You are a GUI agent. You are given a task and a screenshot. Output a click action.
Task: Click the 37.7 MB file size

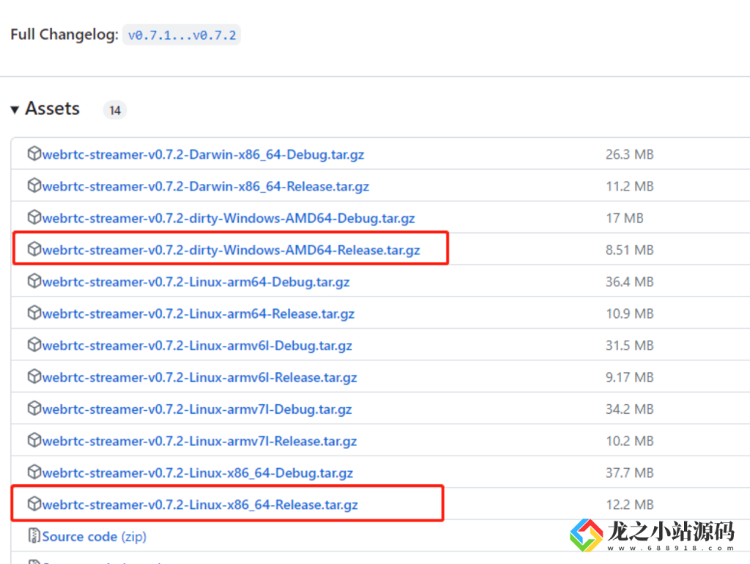[x=629, y=472]
